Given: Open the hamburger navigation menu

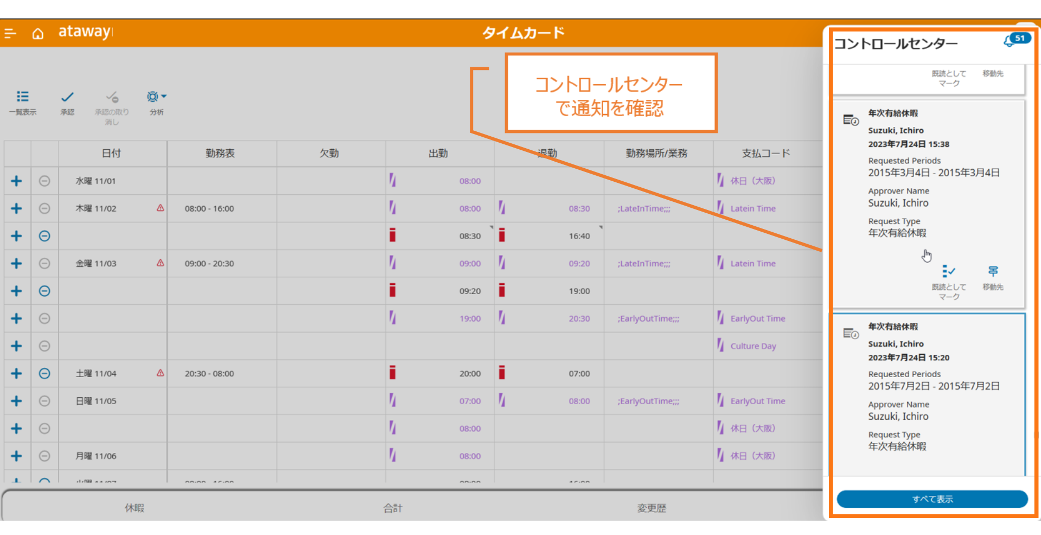Looking at the screenshot, I should coord(10,34).
